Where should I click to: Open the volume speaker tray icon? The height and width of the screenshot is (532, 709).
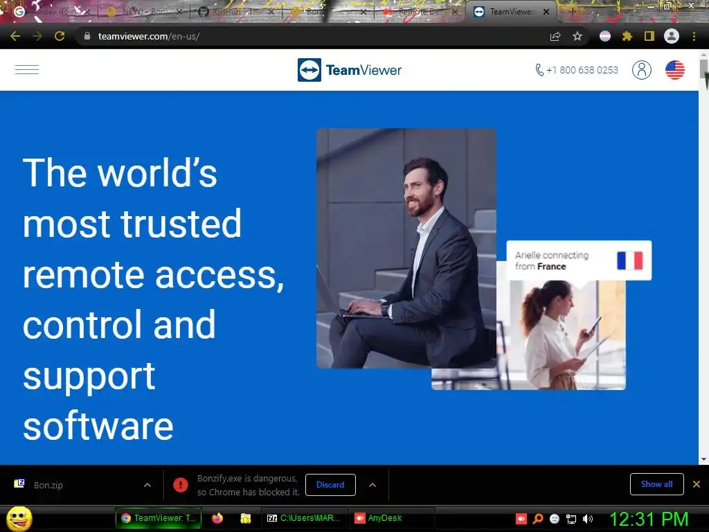click(588, 519)
